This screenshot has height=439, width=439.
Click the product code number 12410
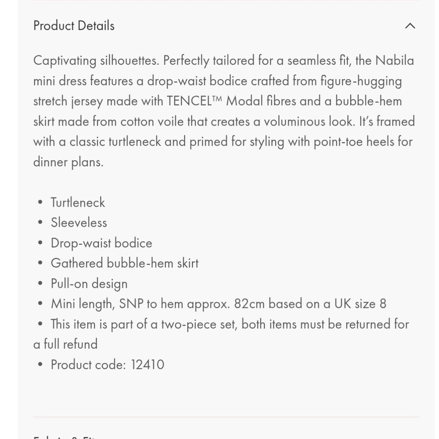148,365
